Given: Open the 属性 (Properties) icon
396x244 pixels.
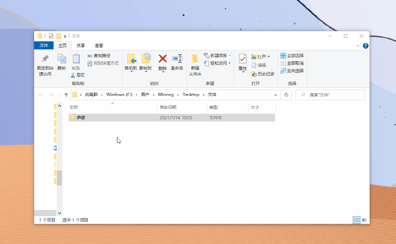Looking at the screenshot, I should click(x=242, y=63).
